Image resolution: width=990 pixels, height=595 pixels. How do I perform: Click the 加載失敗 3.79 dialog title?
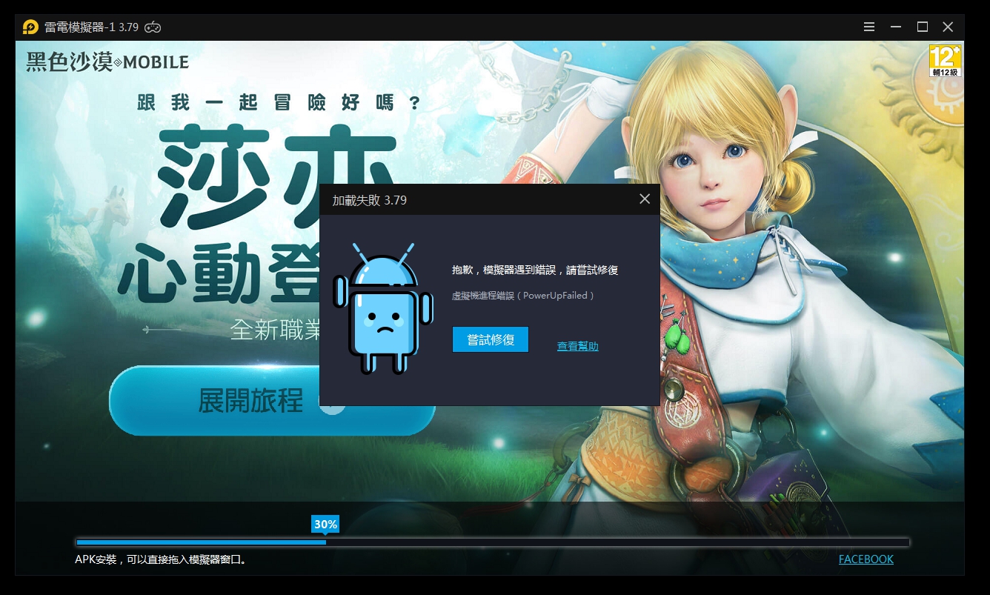tap(369, 200)
